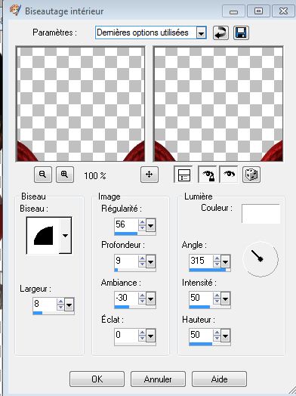Open the Biseau bevel shape dropdown
The width and height of the screenshot is (296, 396).
tap(65, 235)
